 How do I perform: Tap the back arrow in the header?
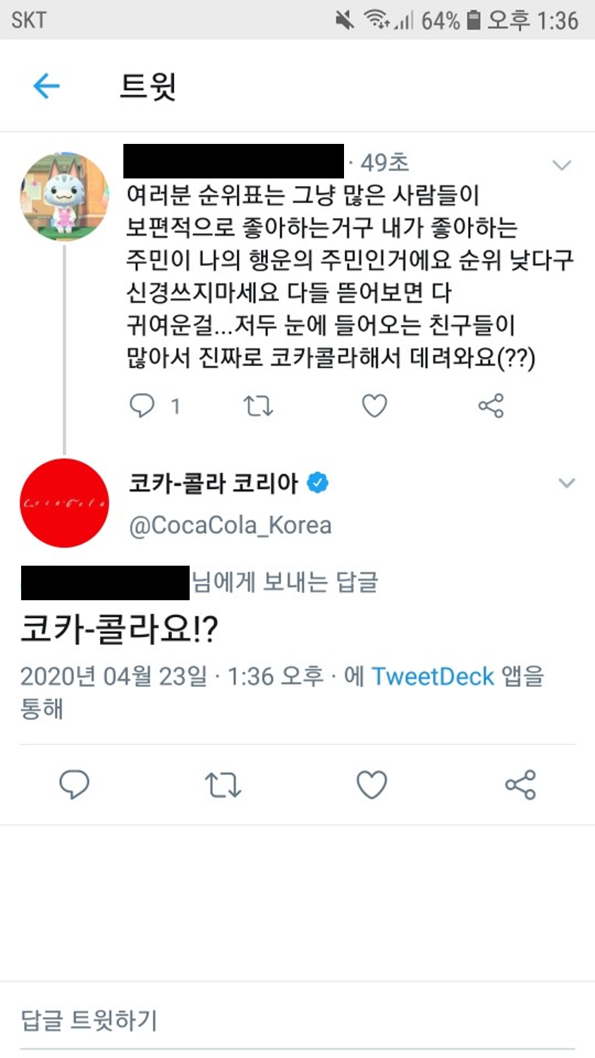click(x=47, y=86)
